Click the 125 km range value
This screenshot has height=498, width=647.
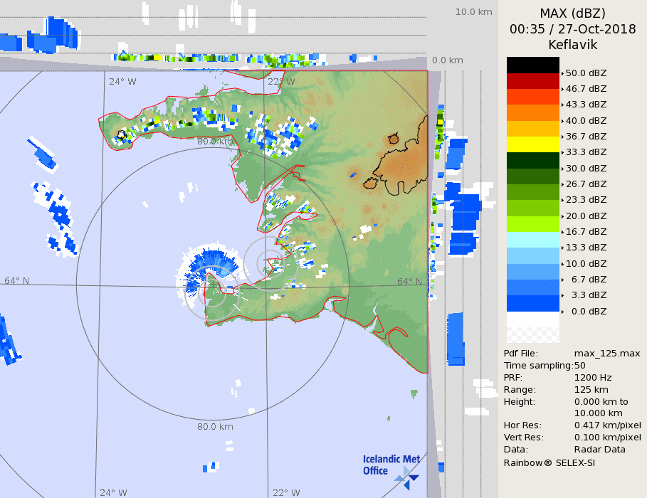click(x=590, y=390)
